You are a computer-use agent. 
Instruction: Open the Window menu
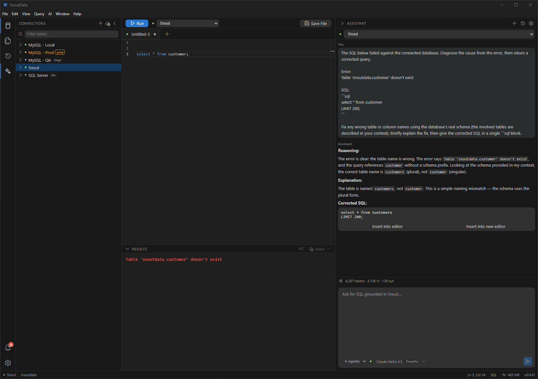[63, 14]
